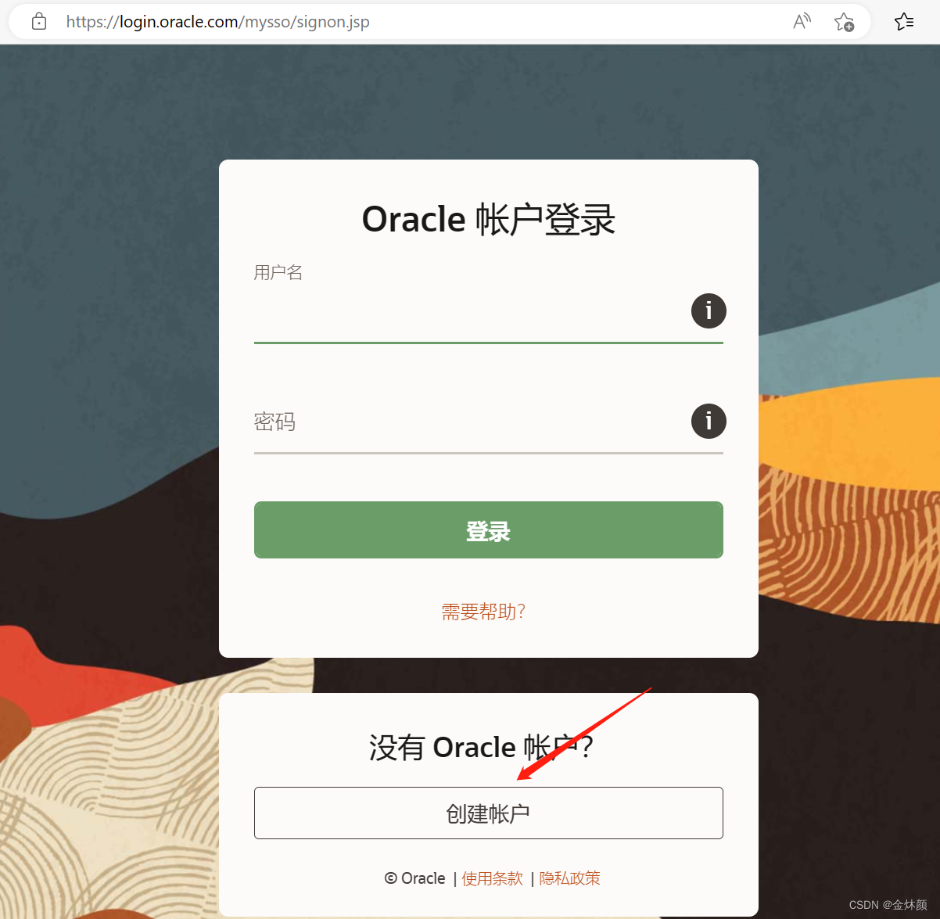Open the 隐私政策 privacy policy link
This screenshot has width=940, height=919.
point(570,878)
